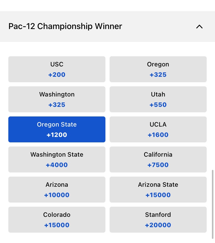The height and width of the screenshot is (243, 215).
Task: Select Utah at +550 odds
Action: pos(158,99)
